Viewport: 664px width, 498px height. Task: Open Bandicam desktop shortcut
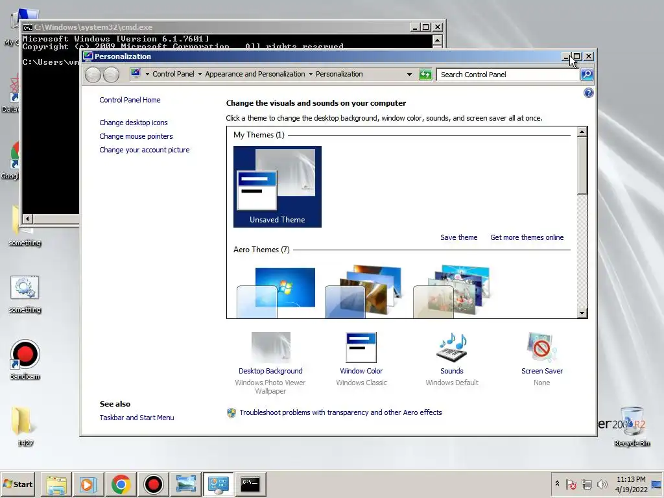click(25, 361)
